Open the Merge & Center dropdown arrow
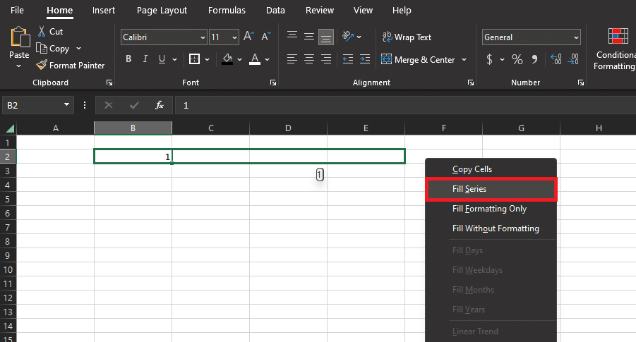 tap(464, 60)
